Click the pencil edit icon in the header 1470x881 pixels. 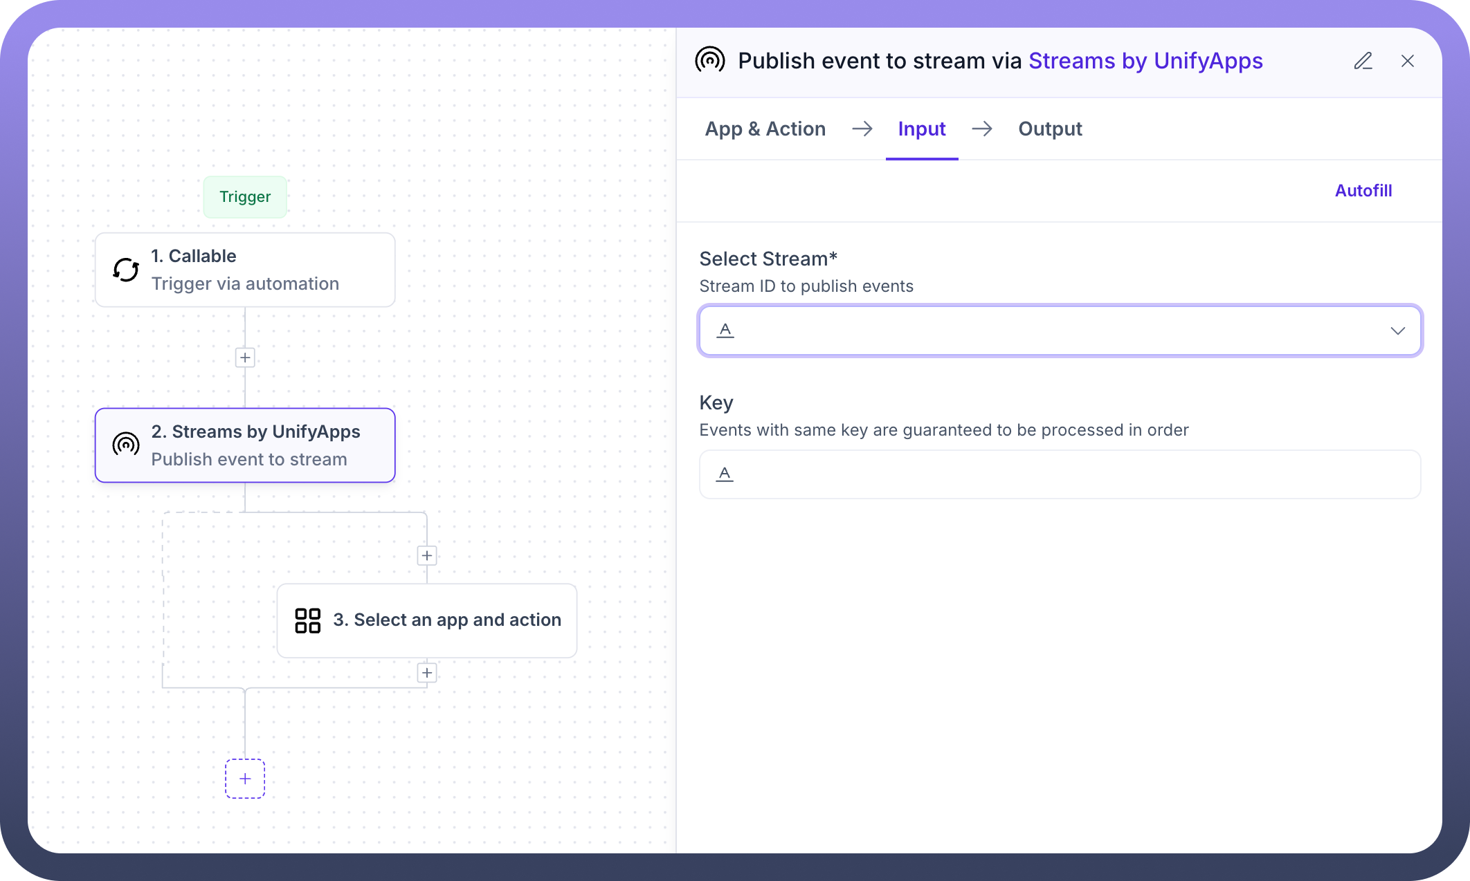point(1363,61)
